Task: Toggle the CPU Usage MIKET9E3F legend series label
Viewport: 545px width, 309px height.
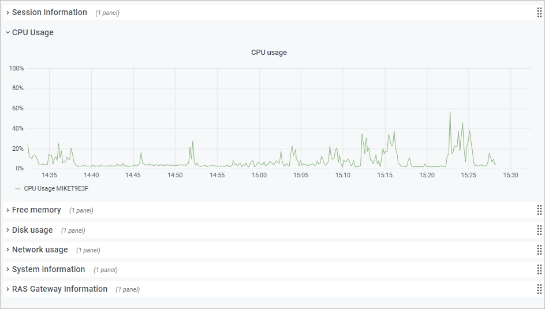Action: (56, 188)
